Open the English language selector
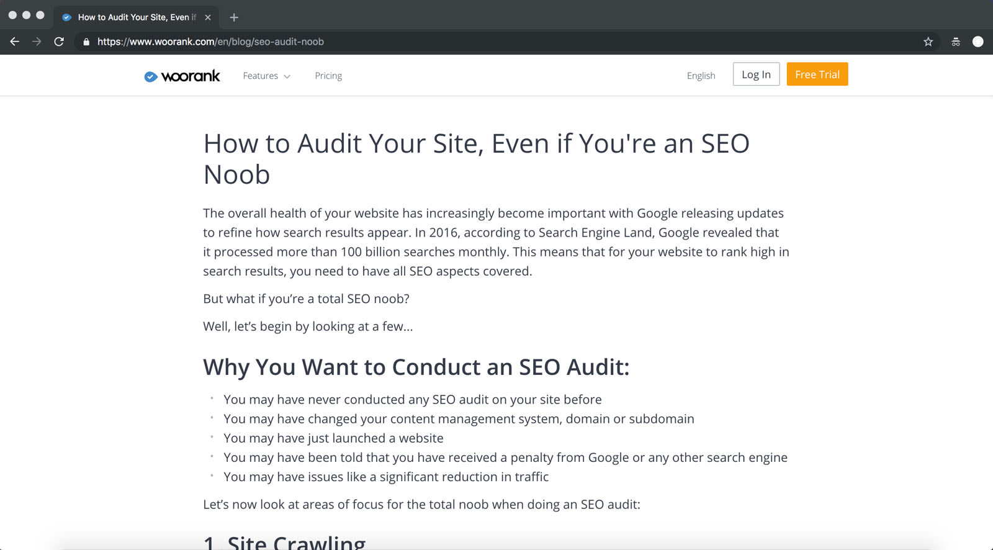Screen dimensions: 993x550 pyautogui.click(x=701, y=76)
